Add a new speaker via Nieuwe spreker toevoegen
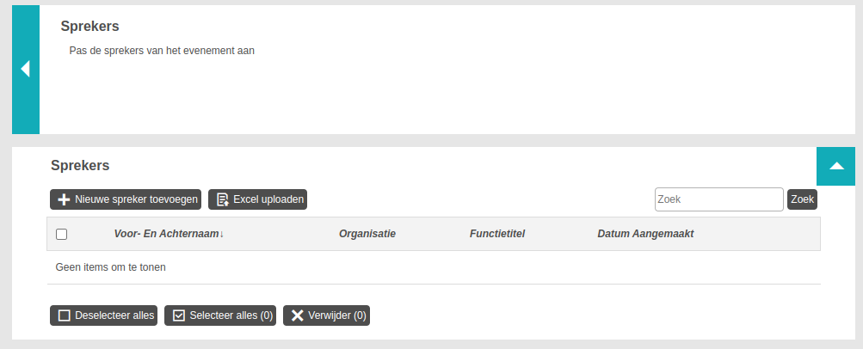This screenshot has width=863, height=349. [x=126, y=199]
